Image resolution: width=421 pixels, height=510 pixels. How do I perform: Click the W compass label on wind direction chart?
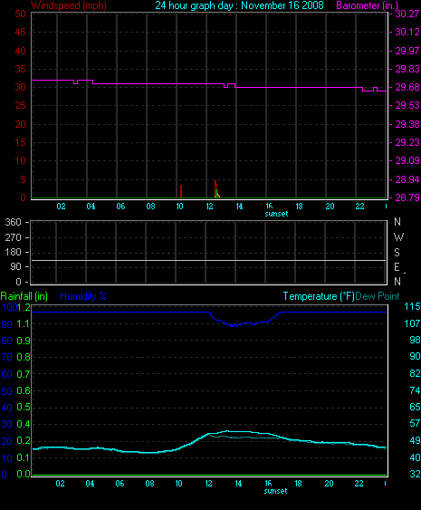tap(398, 236)
